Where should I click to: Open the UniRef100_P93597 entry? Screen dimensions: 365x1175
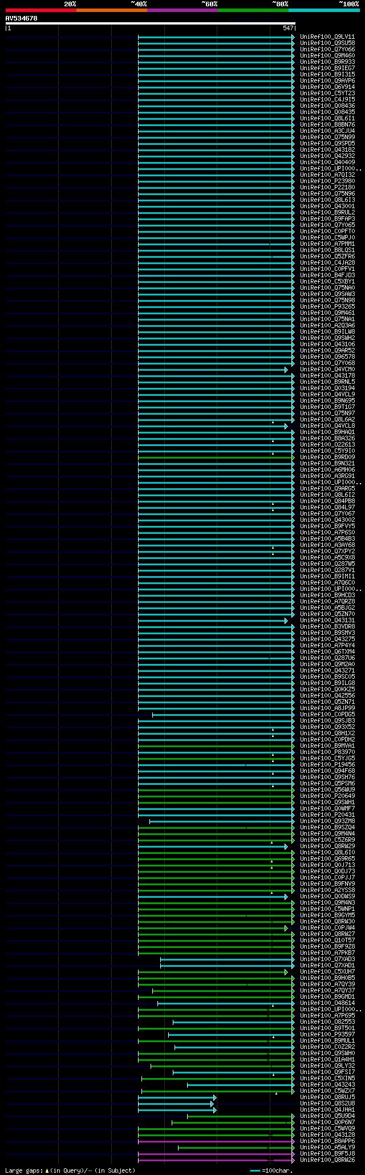pos(327,1034)
